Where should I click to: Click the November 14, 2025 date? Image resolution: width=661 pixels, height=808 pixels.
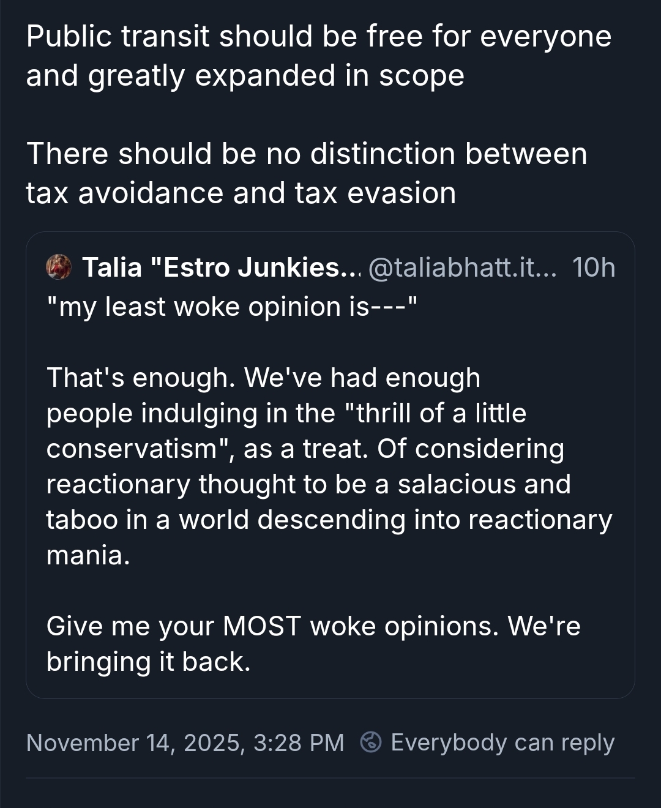[135, 743]
